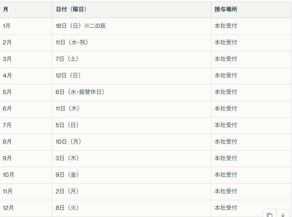Select the 8日（火） date cell
This screenshot has width=292, height=217.
click(67, 208)
